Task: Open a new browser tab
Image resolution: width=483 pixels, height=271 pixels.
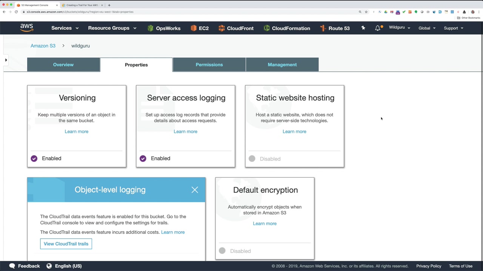Action: point(109,5)
